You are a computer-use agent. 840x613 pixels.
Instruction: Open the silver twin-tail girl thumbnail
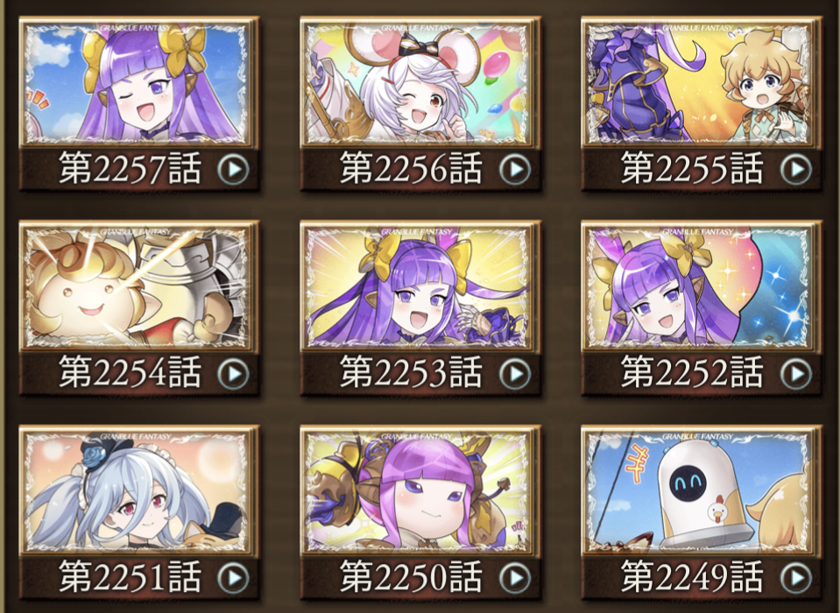(x=138, y=491)
